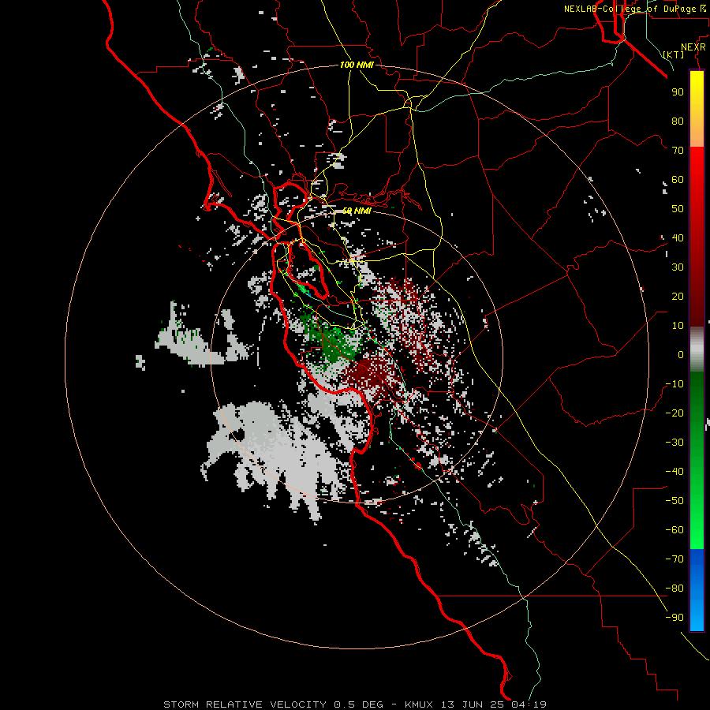Image resolution: width=710 pixels, height=710 pixels.
Task: Click the 100 NMI range ring label
Action: [357, 65]
